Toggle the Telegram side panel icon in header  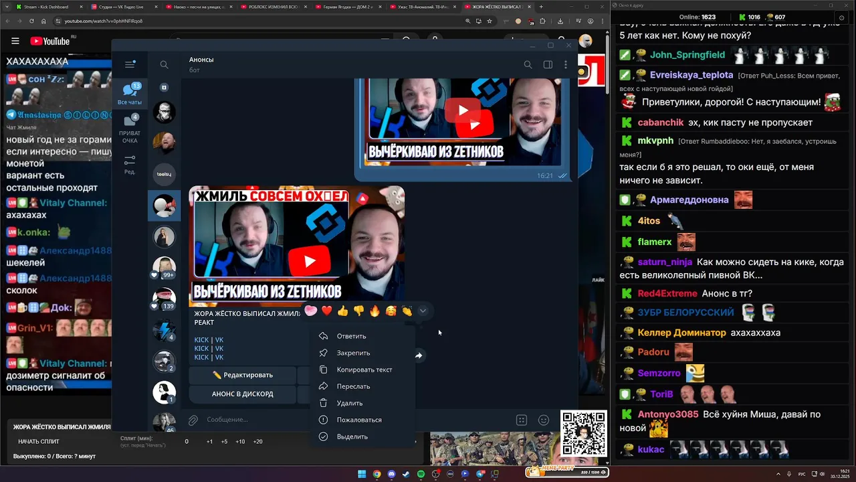(x=548, y=65)
